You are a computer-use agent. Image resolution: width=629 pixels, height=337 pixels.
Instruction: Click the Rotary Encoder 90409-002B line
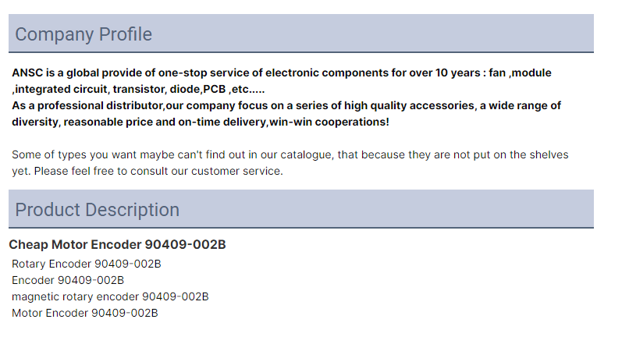pyautogui.click(x=87, y=264)
